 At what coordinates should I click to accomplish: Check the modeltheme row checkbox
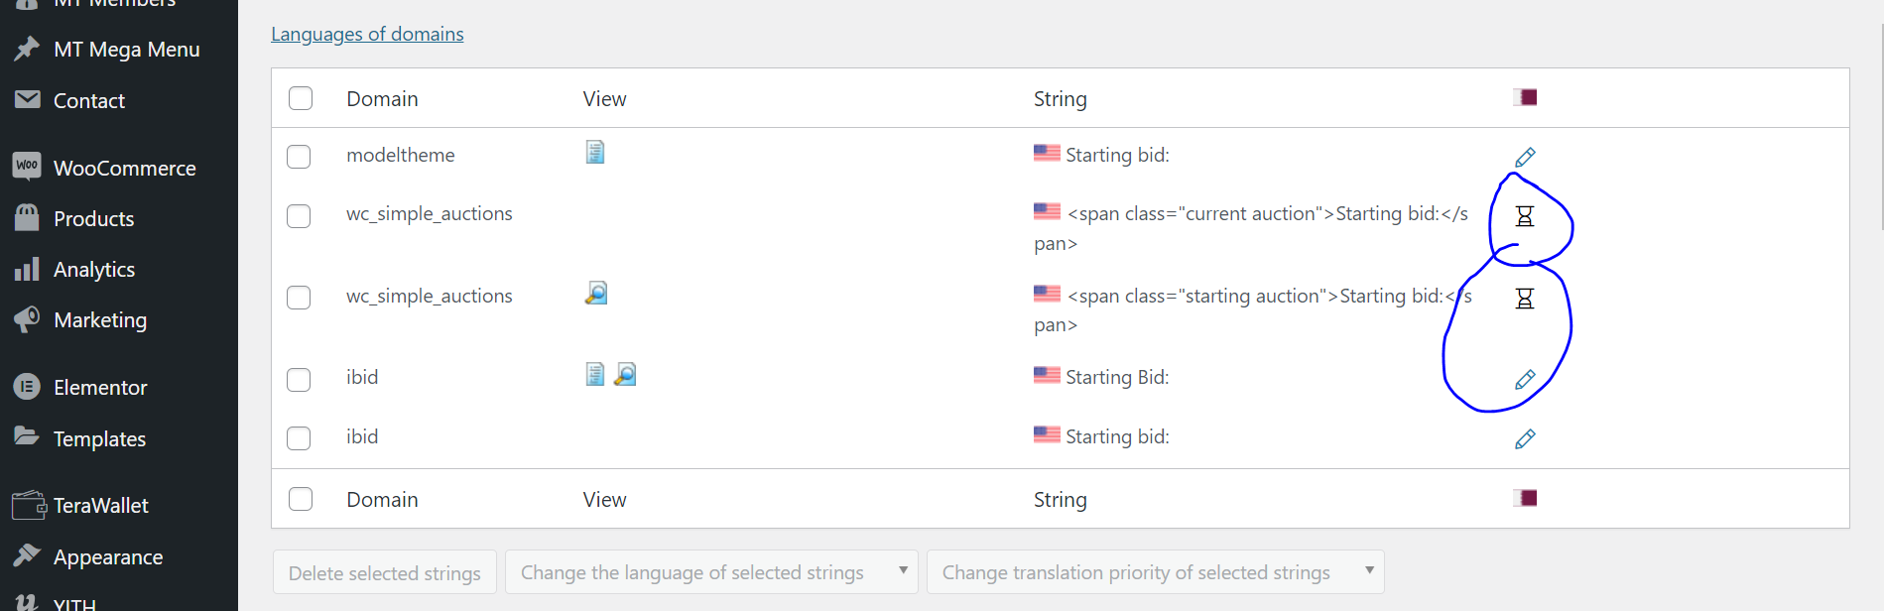(x=299, y=157)
